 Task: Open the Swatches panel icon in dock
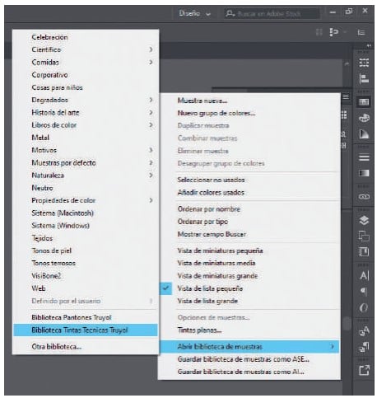[x=364, y=102]
